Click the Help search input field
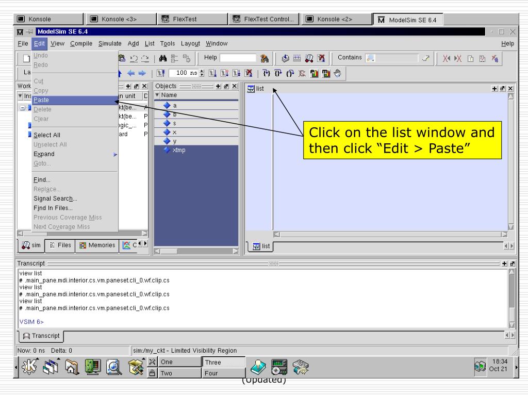 [x=238, y=58]
